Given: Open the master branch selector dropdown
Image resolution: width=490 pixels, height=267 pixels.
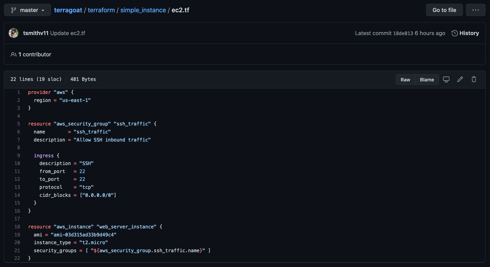Looking at the screenshot, I should pyautogui.click(x=27, y=10).
